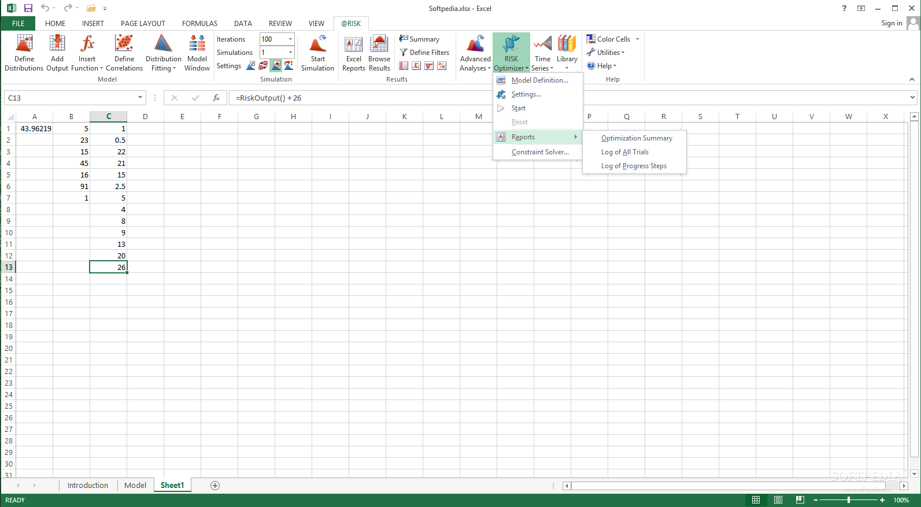
Task: Adjust the zoom slider handle
Action: [x=849, y=500]
